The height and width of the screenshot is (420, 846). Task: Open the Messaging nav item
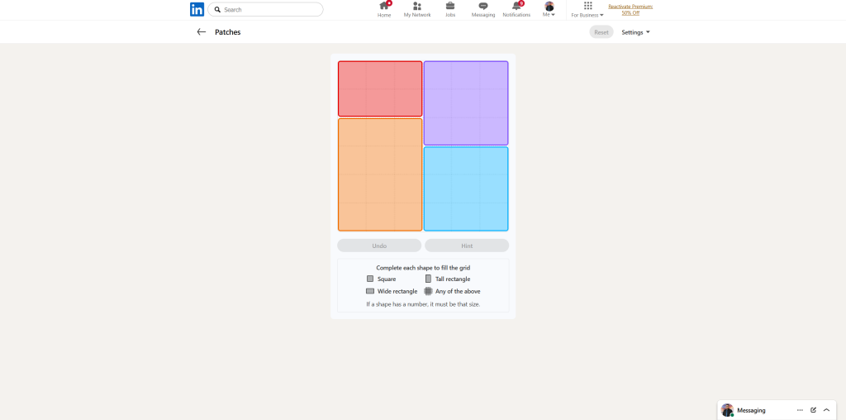tap(482, 10)
